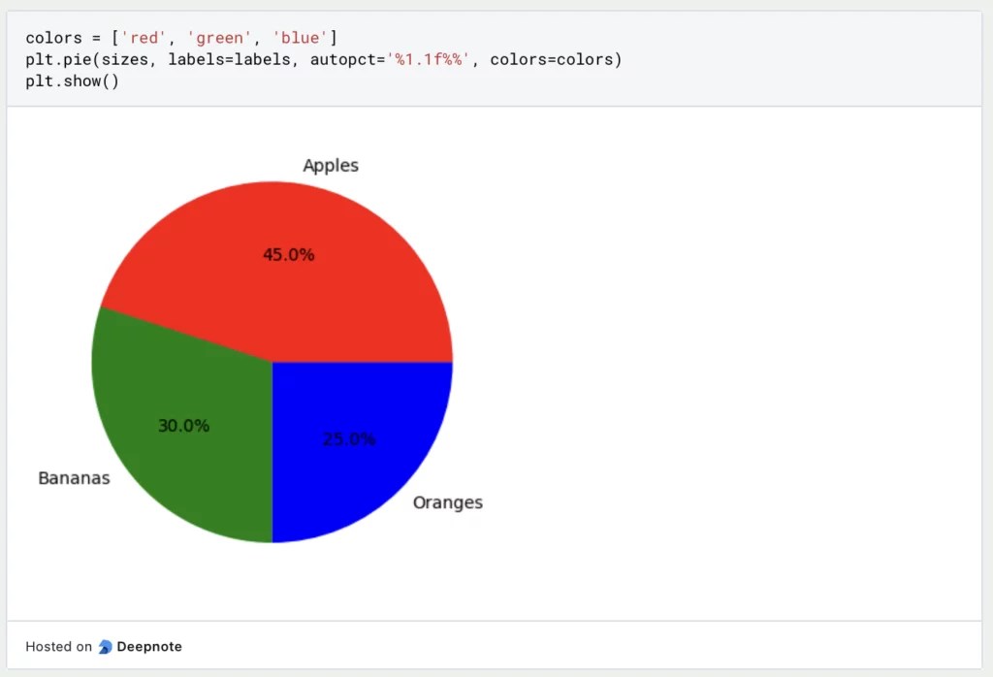Click the 'Hosted on' footer text
The height and width of the screenshot is (677, 993).
(58, 646)
